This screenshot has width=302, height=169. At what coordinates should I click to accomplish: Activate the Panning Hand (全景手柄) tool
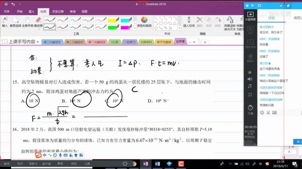click(27, 21)
